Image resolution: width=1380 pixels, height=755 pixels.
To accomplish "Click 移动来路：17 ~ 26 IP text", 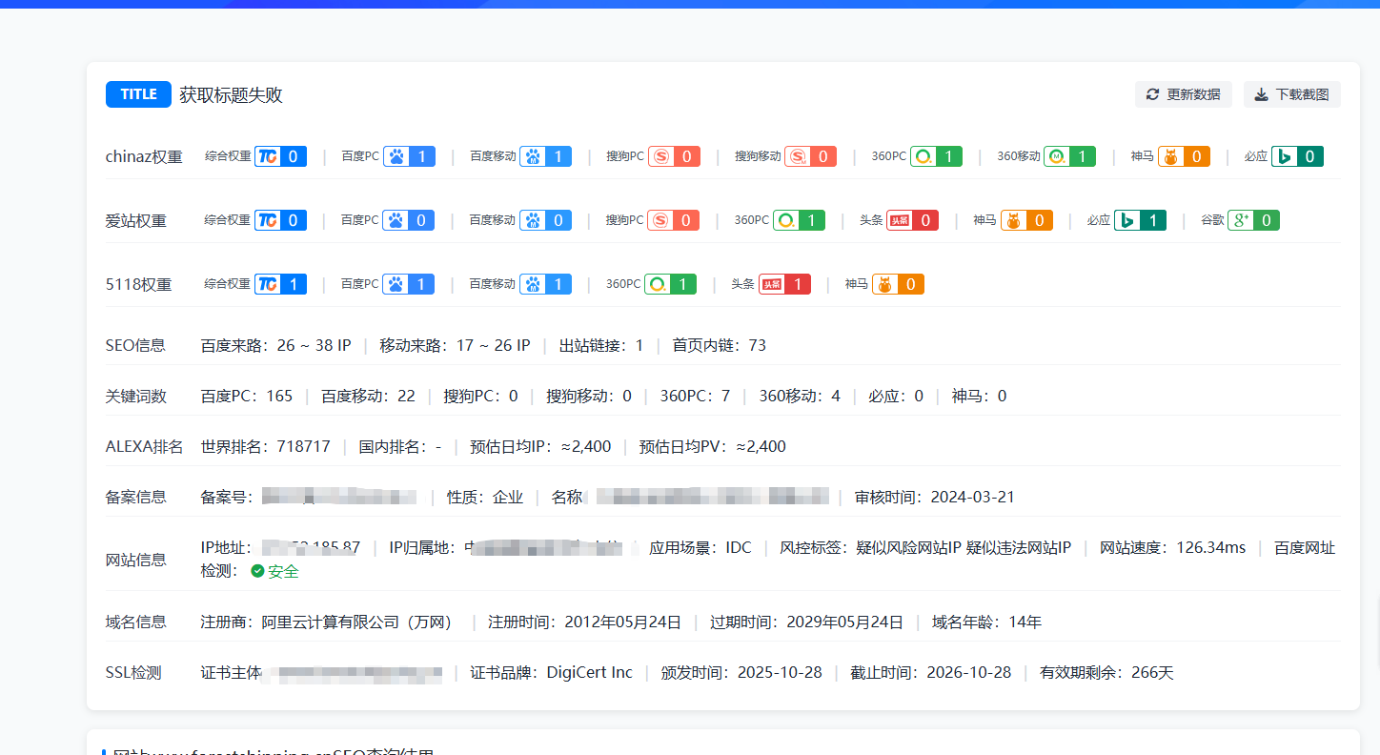I will pyautogui.click(x=455, y=345).
